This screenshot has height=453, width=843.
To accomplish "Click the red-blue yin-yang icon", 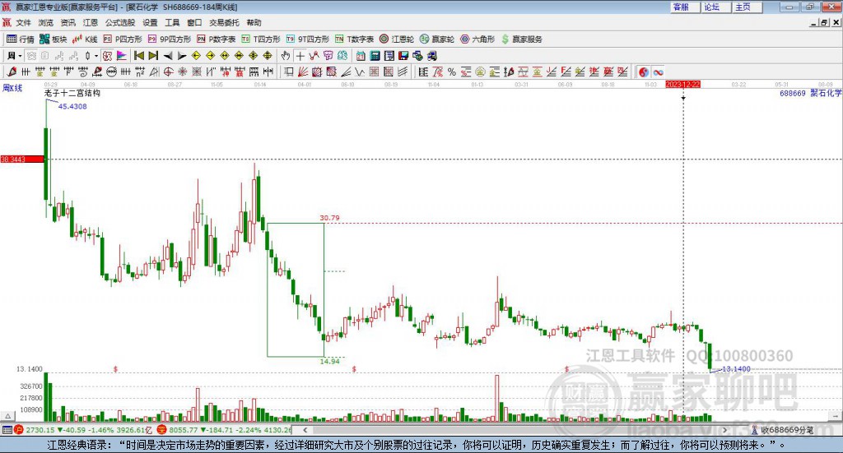I will tap(644, 72).
